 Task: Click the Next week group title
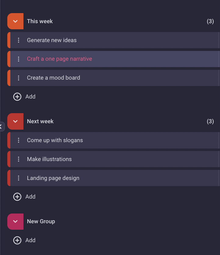(x=40, y=121)
